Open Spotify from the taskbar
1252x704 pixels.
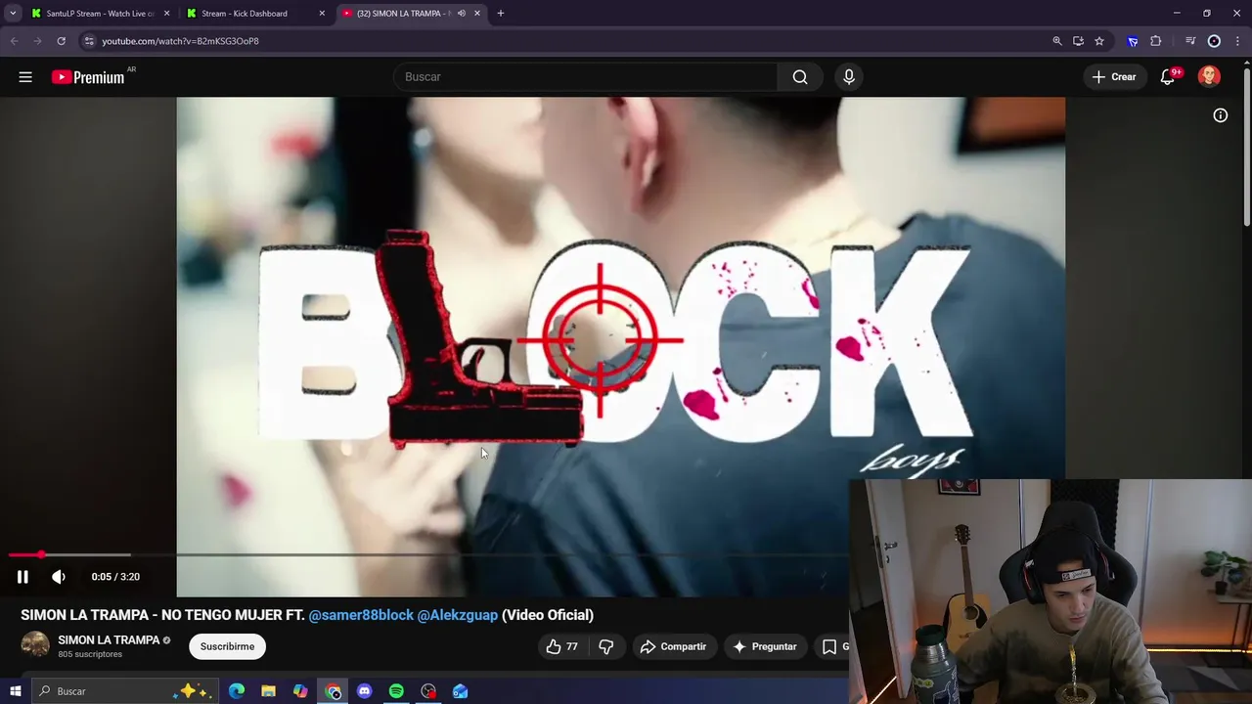click(396, 691)
